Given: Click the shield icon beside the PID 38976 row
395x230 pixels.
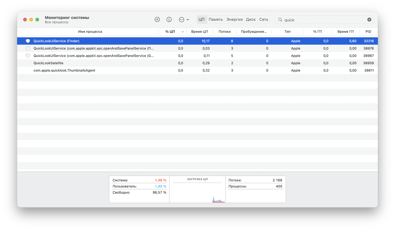Looking at the screenshot, I should pyautogui.click(x=28, y=48).
